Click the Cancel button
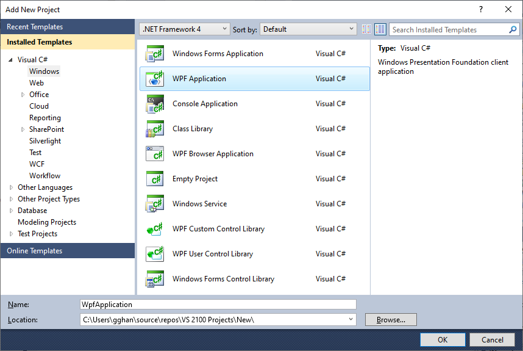Image resolution: width=523 pixels, height=351 pixels. coord(493,340)
